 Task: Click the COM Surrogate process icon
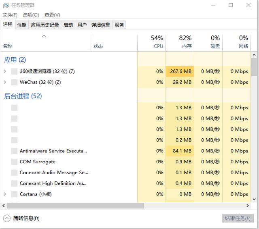tap(15, 162)
